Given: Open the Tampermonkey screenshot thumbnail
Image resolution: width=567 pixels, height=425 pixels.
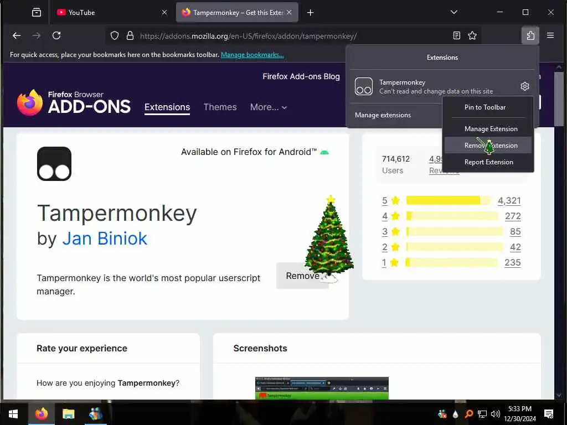Looking at the screenshot, I should coord(322,388).
